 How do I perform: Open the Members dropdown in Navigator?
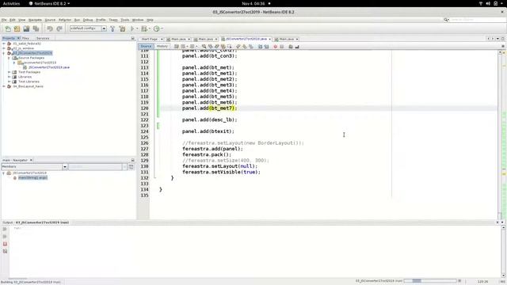tap(65, 167)
